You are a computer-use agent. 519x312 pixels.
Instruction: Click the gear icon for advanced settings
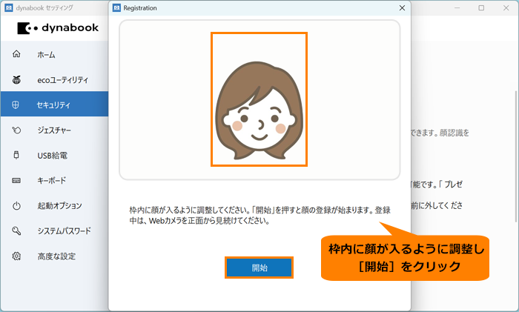(x=16, y=256)
